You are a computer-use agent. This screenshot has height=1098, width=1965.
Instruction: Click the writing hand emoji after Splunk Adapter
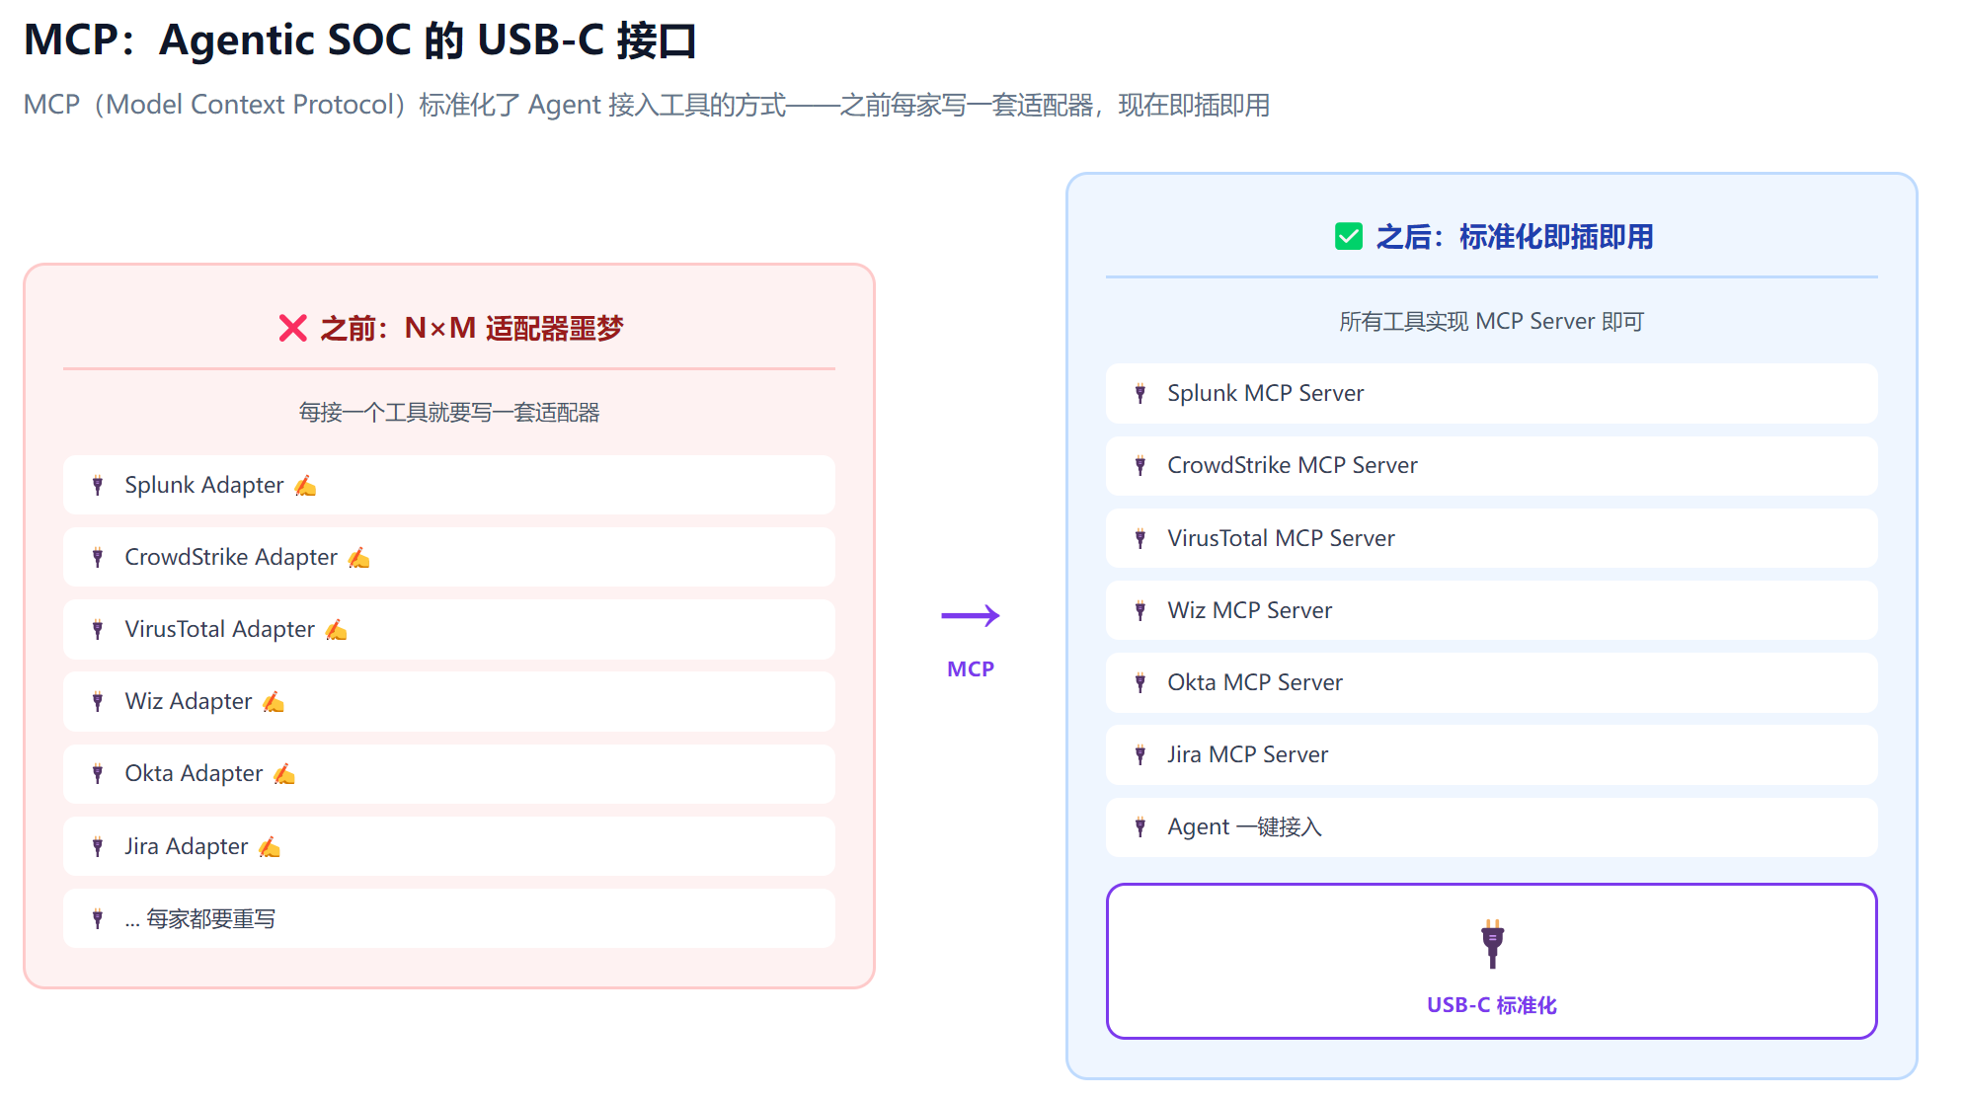[x=305, y=486]
